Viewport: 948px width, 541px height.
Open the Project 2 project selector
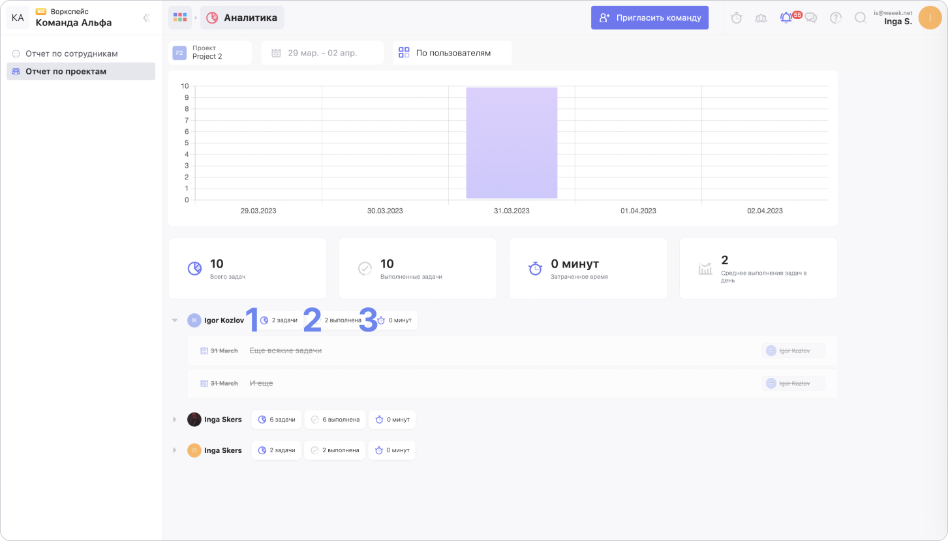tap(210, 53)
